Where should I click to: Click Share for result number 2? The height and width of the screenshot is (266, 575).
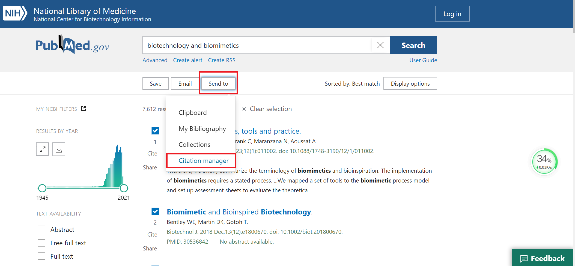point(150,249)
